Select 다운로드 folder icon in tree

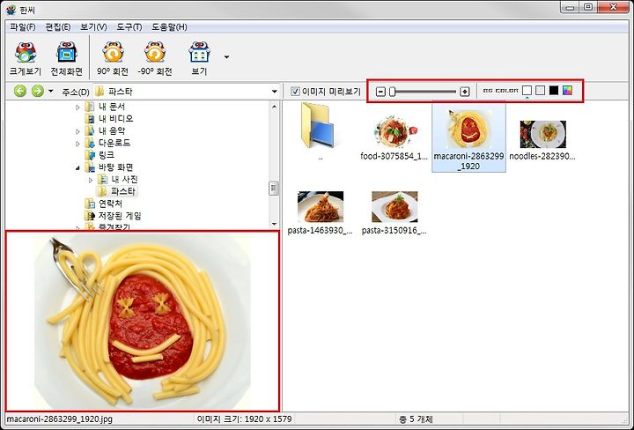pyautogui.click(x=89, y=144)
